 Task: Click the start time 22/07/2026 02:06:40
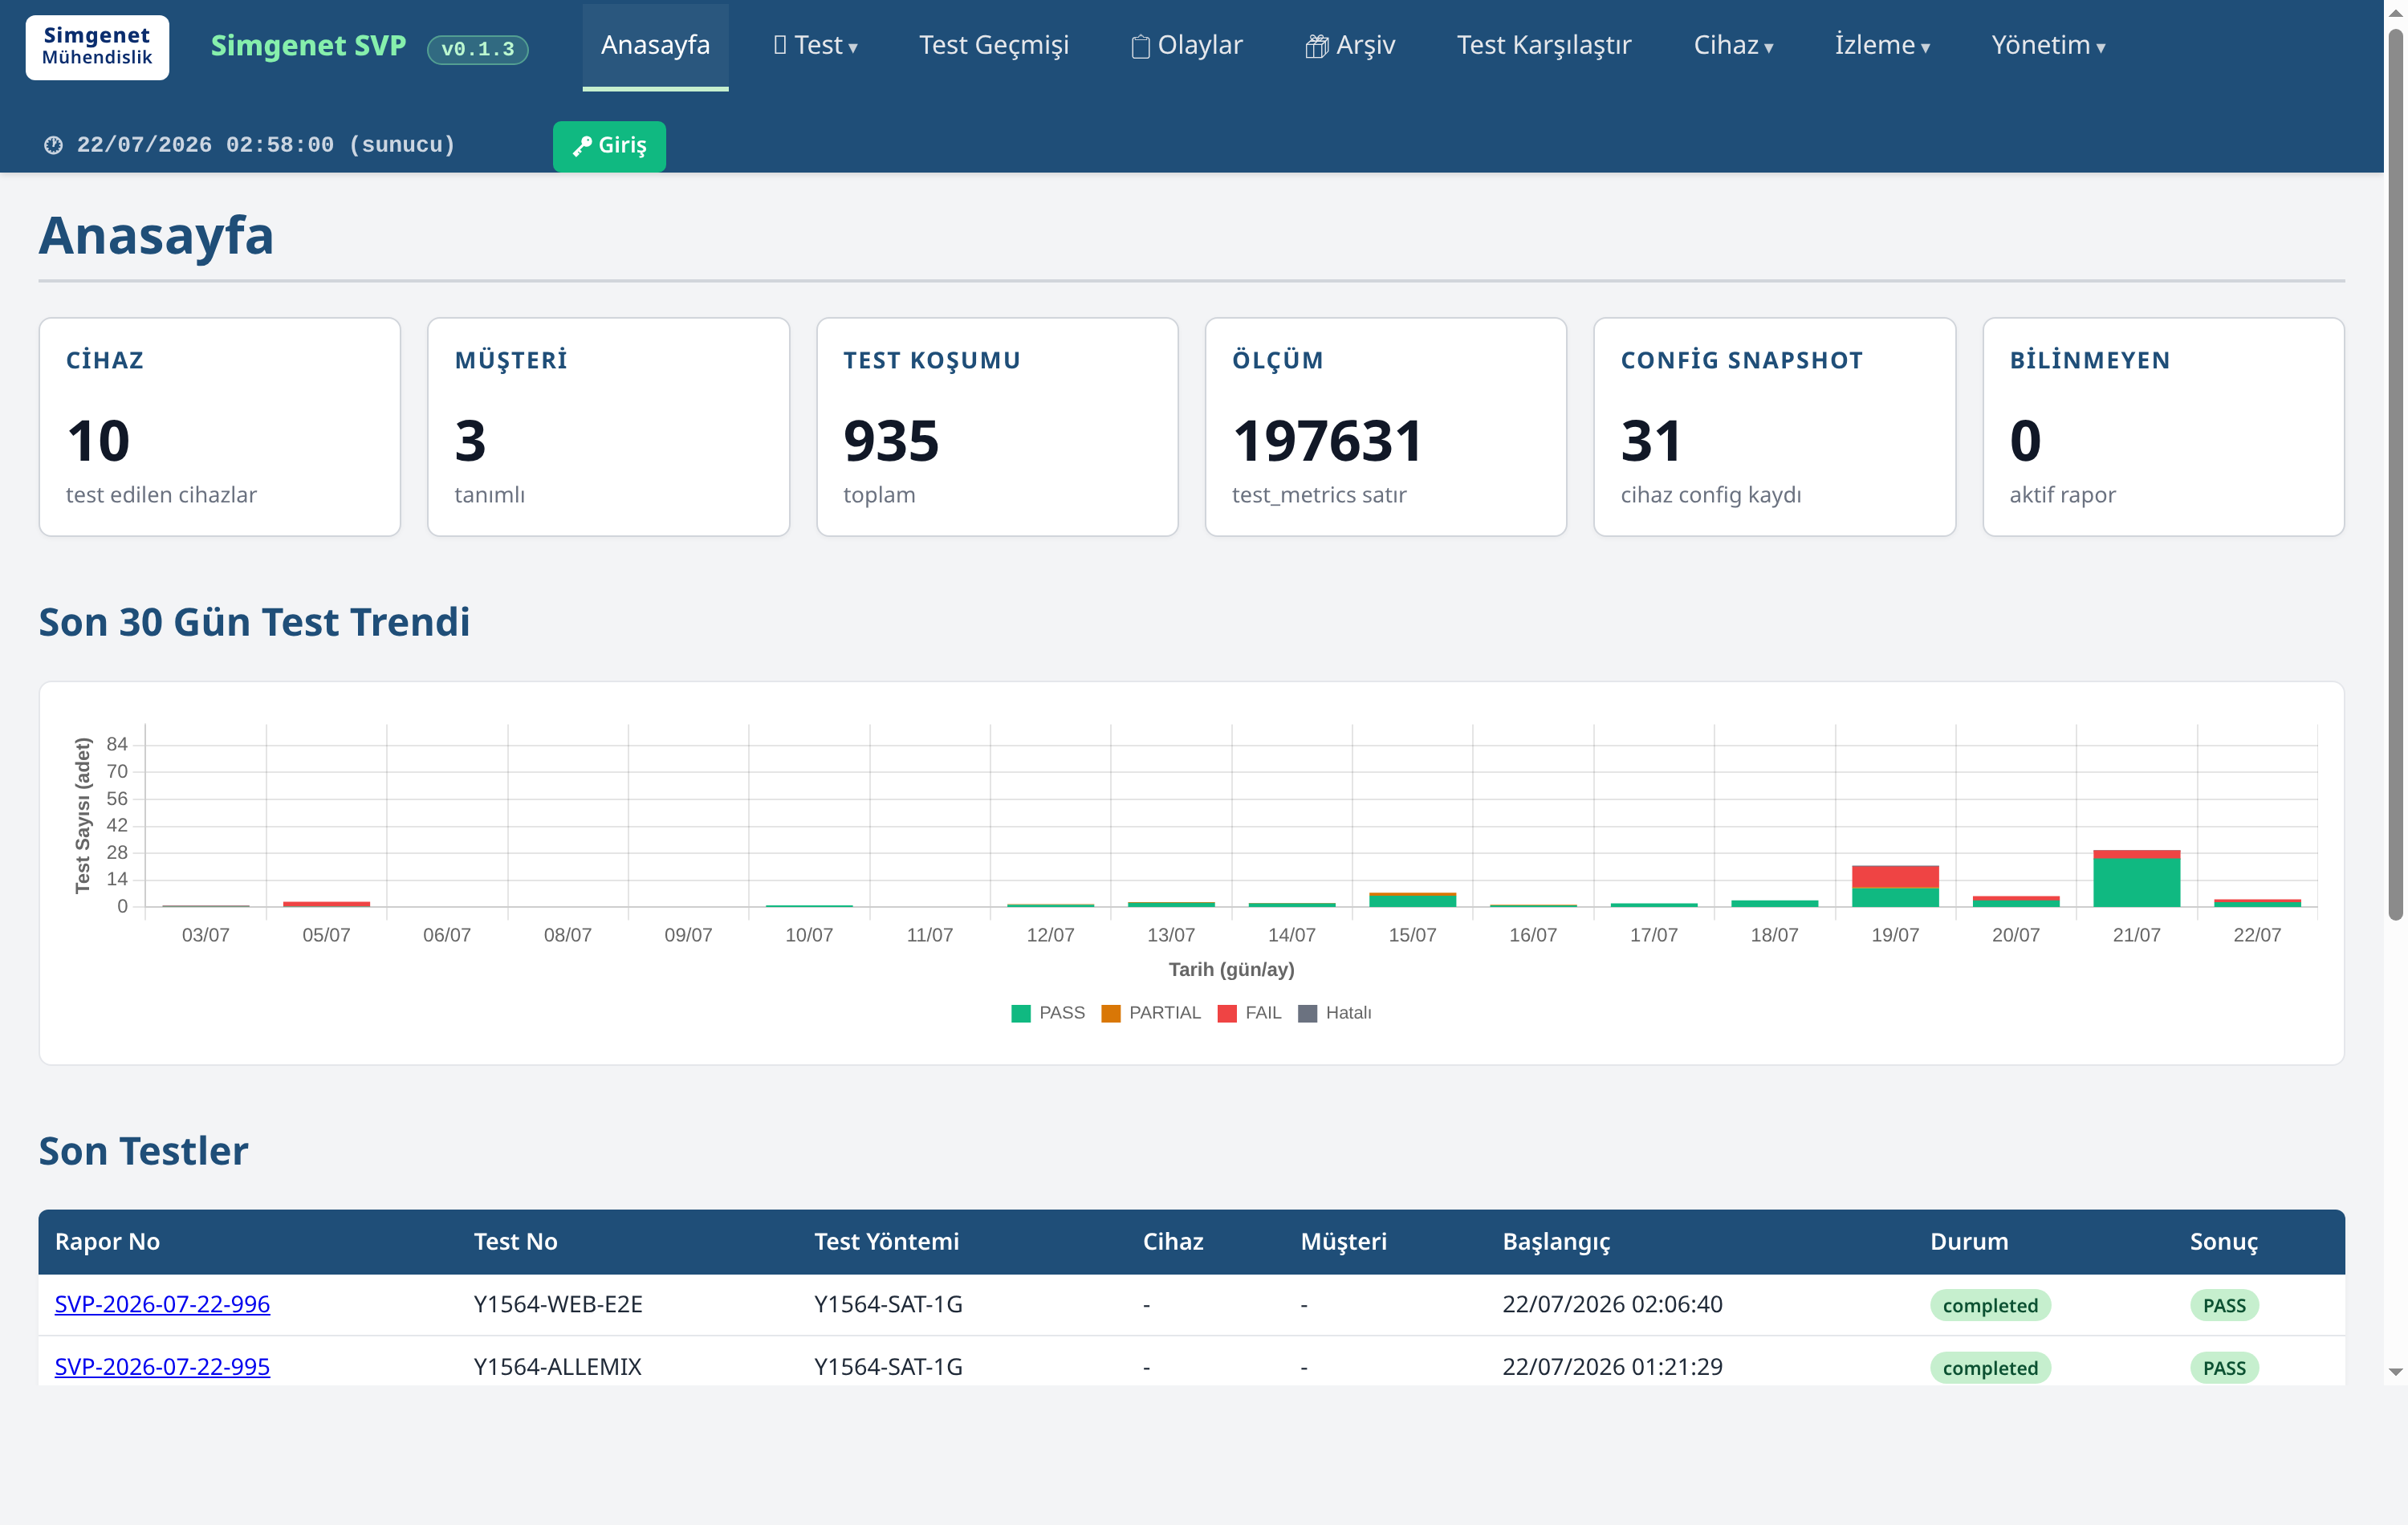(x=1612, y=1304)
